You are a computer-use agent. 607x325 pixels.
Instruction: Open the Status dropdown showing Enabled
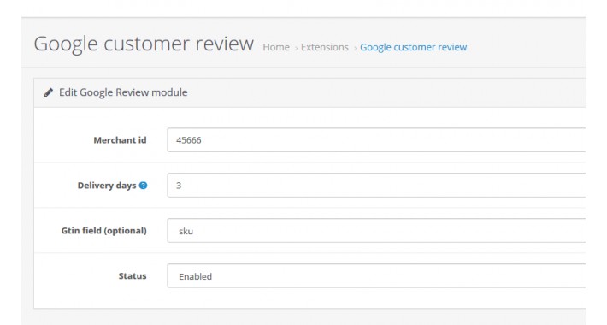click(376, 275)
